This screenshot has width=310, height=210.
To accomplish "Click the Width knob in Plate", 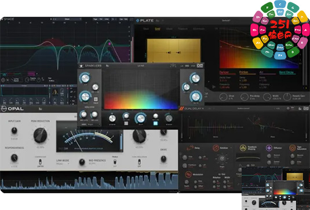I will [267, 97].
